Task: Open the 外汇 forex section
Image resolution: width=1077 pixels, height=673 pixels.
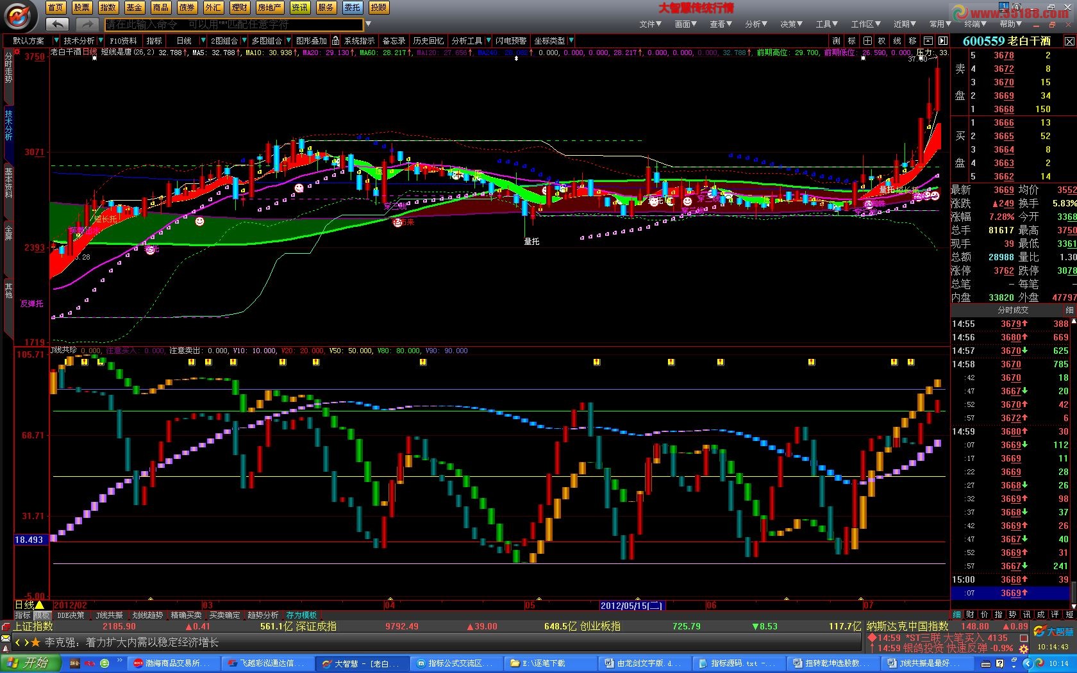Action: pos(213,8)
